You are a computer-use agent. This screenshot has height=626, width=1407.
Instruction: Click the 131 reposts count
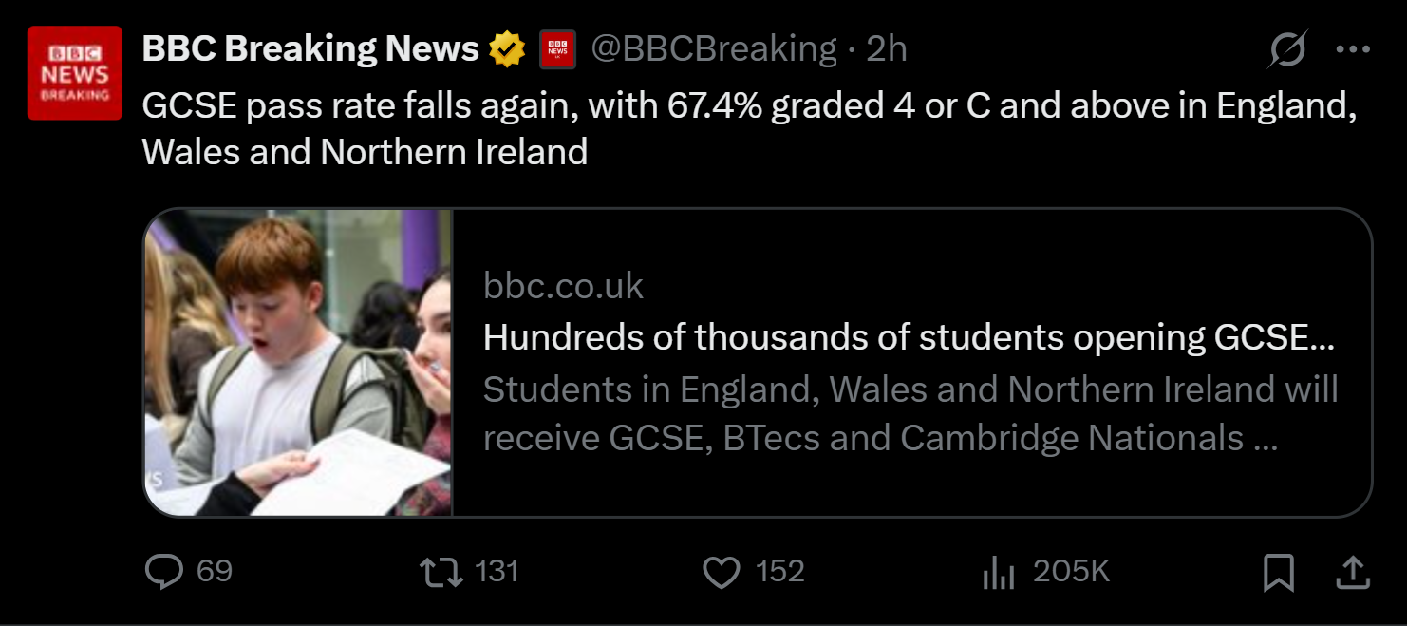(x=497, y=571)
